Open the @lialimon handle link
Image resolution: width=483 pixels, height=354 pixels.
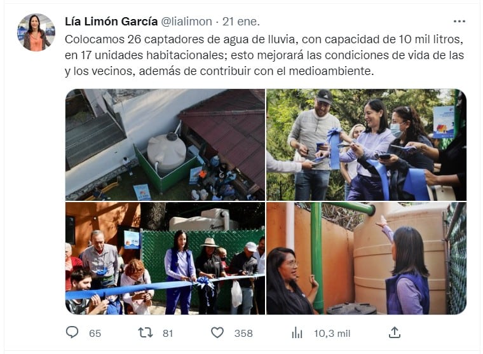(186, 22)
